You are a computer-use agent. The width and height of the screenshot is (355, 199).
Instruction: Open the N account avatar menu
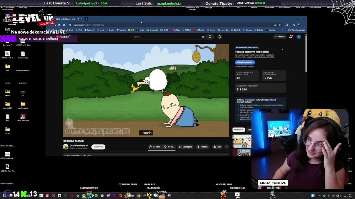[299, 37]
